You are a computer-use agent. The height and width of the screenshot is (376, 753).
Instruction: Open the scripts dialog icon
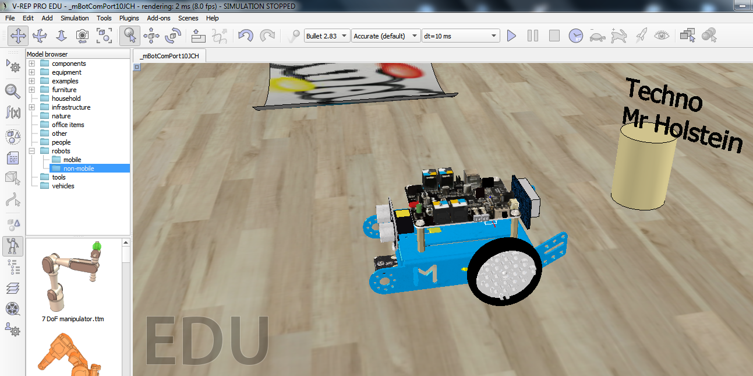(x=13, y=159)
